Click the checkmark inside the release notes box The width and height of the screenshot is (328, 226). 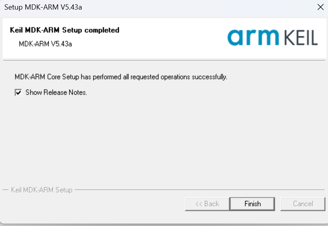(x=18, y=92)
